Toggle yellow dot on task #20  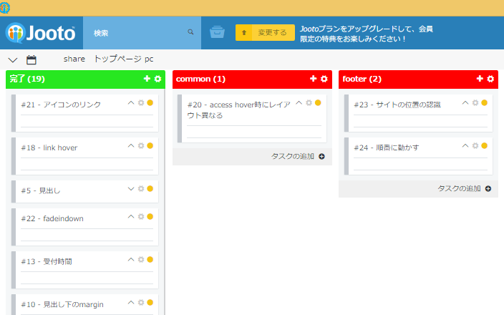[x=318, y=103]
